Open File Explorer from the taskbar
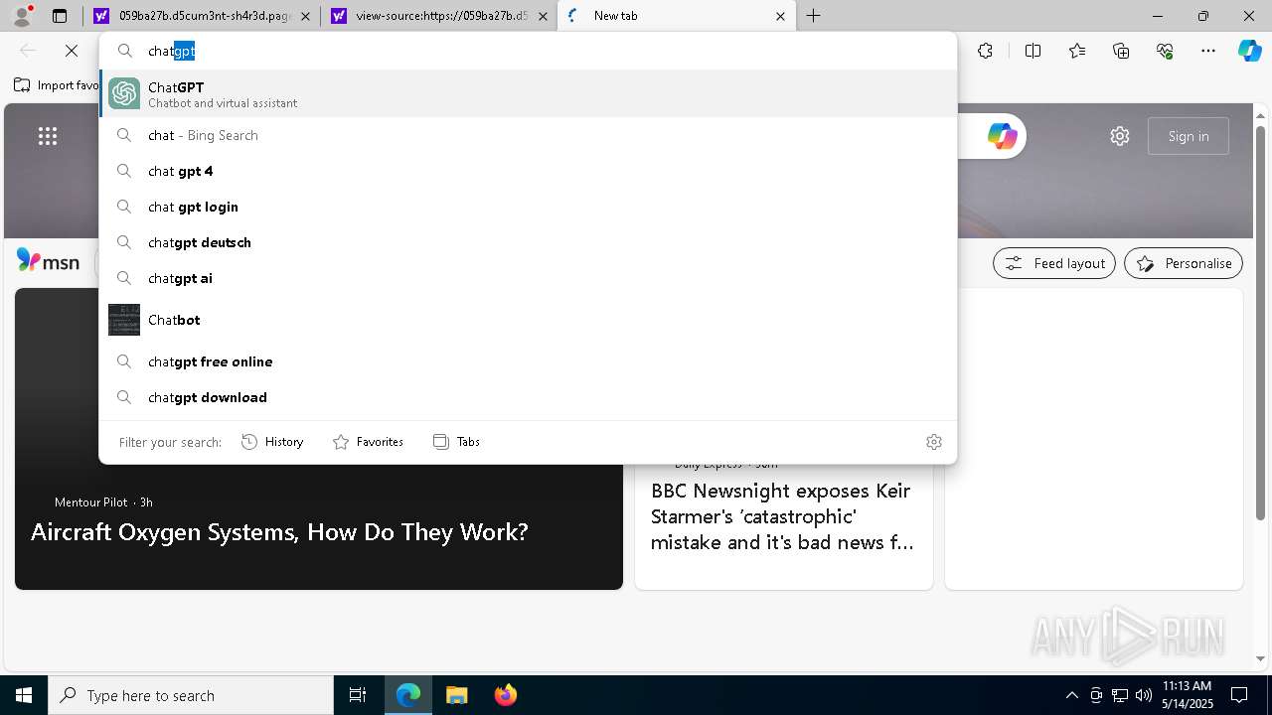1272x715 pixels. [x=456, y=695]
